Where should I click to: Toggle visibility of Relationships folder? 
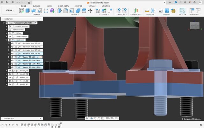[x=10, y=36]
